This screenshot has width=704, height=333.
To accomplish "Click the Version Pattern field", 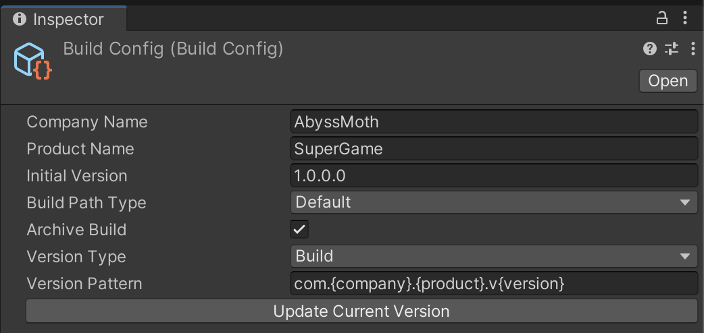I will (494, 284).
